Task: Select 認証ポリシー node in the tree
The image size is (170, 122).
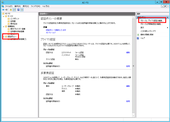Action: coord(12,37)
